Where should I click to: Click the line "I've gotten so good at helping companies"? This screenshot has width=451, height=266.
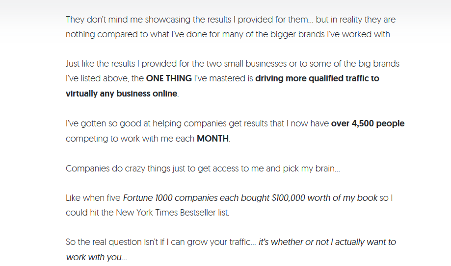point(197,123)
